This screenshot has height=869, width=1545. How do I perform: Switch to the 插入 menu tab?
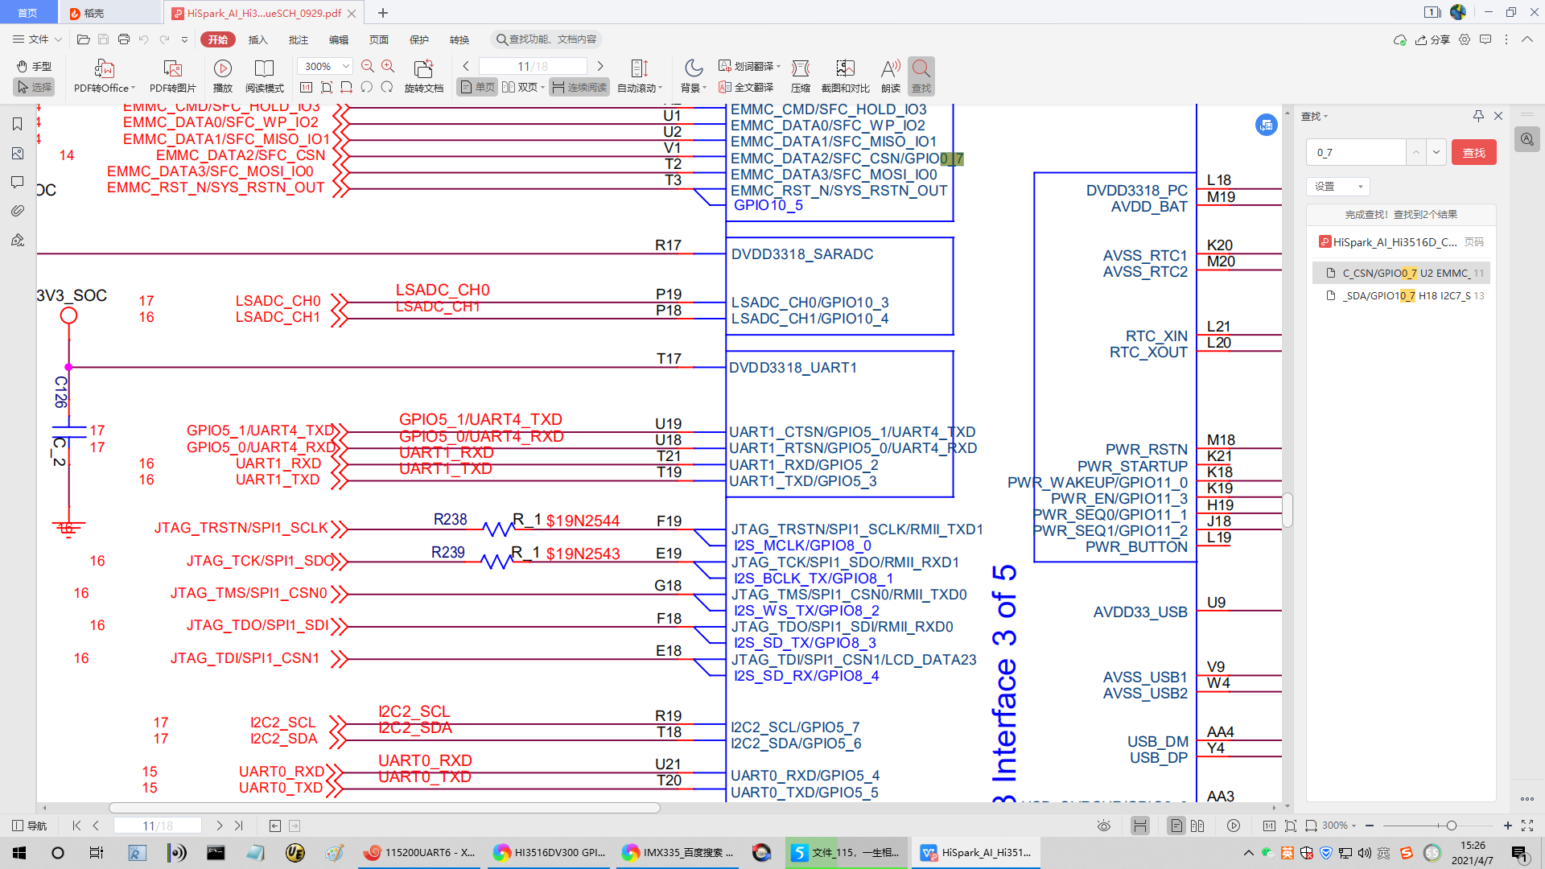pyautogui.click(x=257, y=39)
